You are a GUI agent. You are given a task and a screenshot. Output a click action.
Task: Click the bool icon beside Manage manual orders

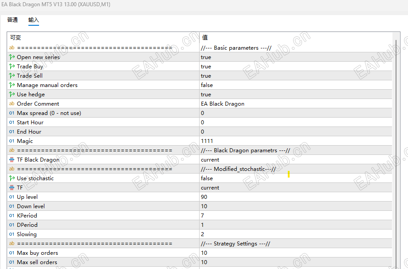click(x=12, y=85)
